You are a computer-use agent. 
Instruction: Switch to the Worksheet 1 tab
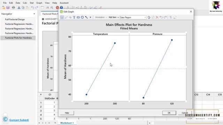(67, 123)
